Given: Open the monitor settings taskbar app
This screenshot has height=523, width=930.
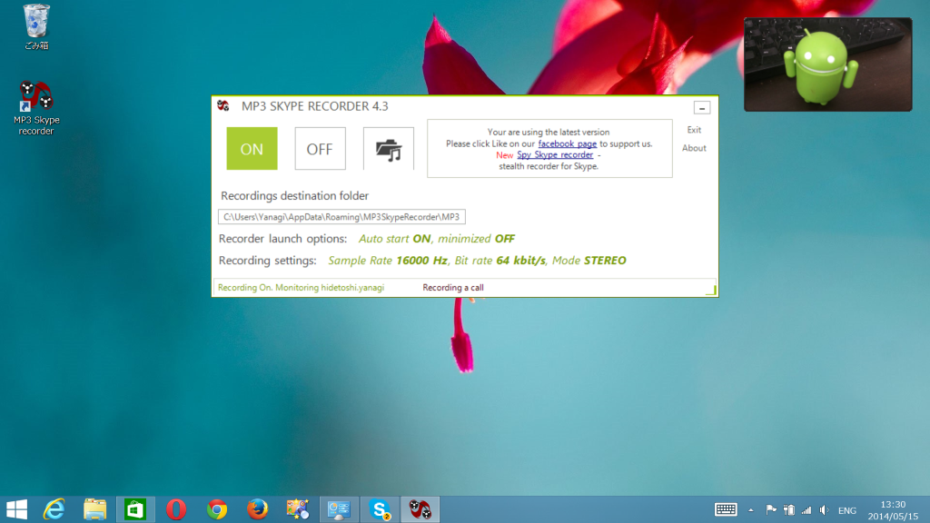Looking at the screenshot, I should [x=339, y=509].
